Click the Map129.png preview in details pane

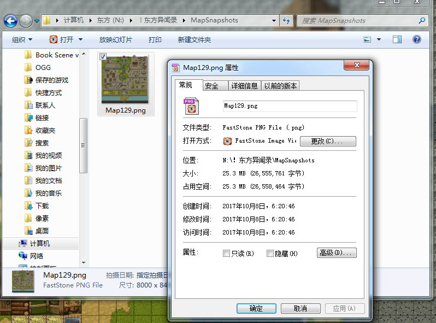click(23, 281)
